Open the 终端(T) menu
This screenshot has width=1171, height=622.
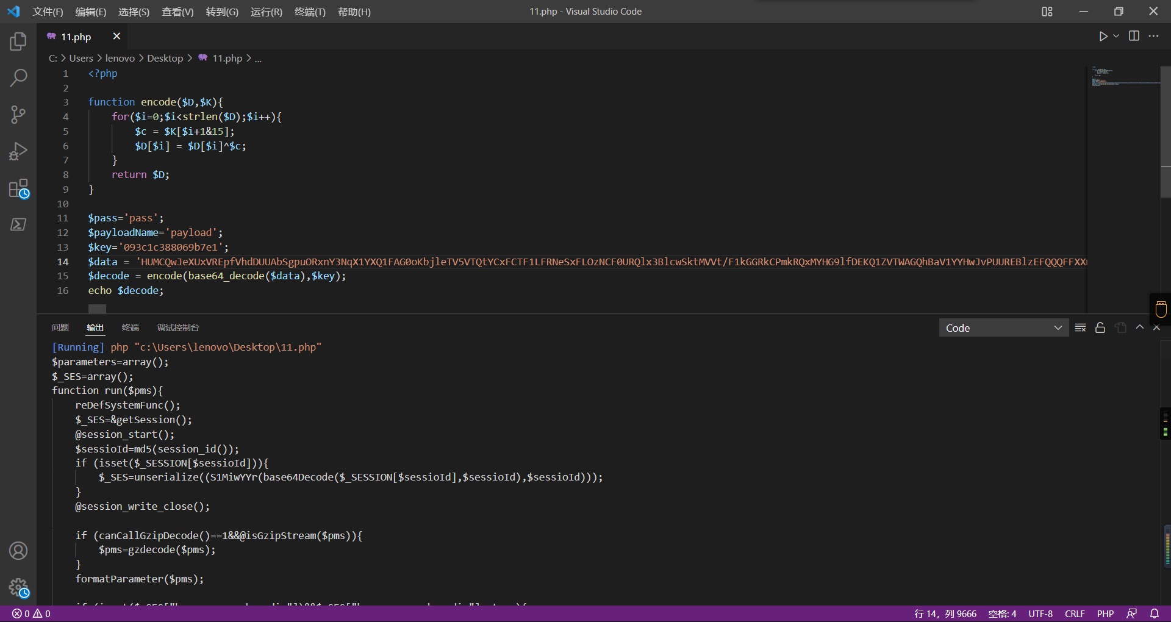(x=310, y=12)
